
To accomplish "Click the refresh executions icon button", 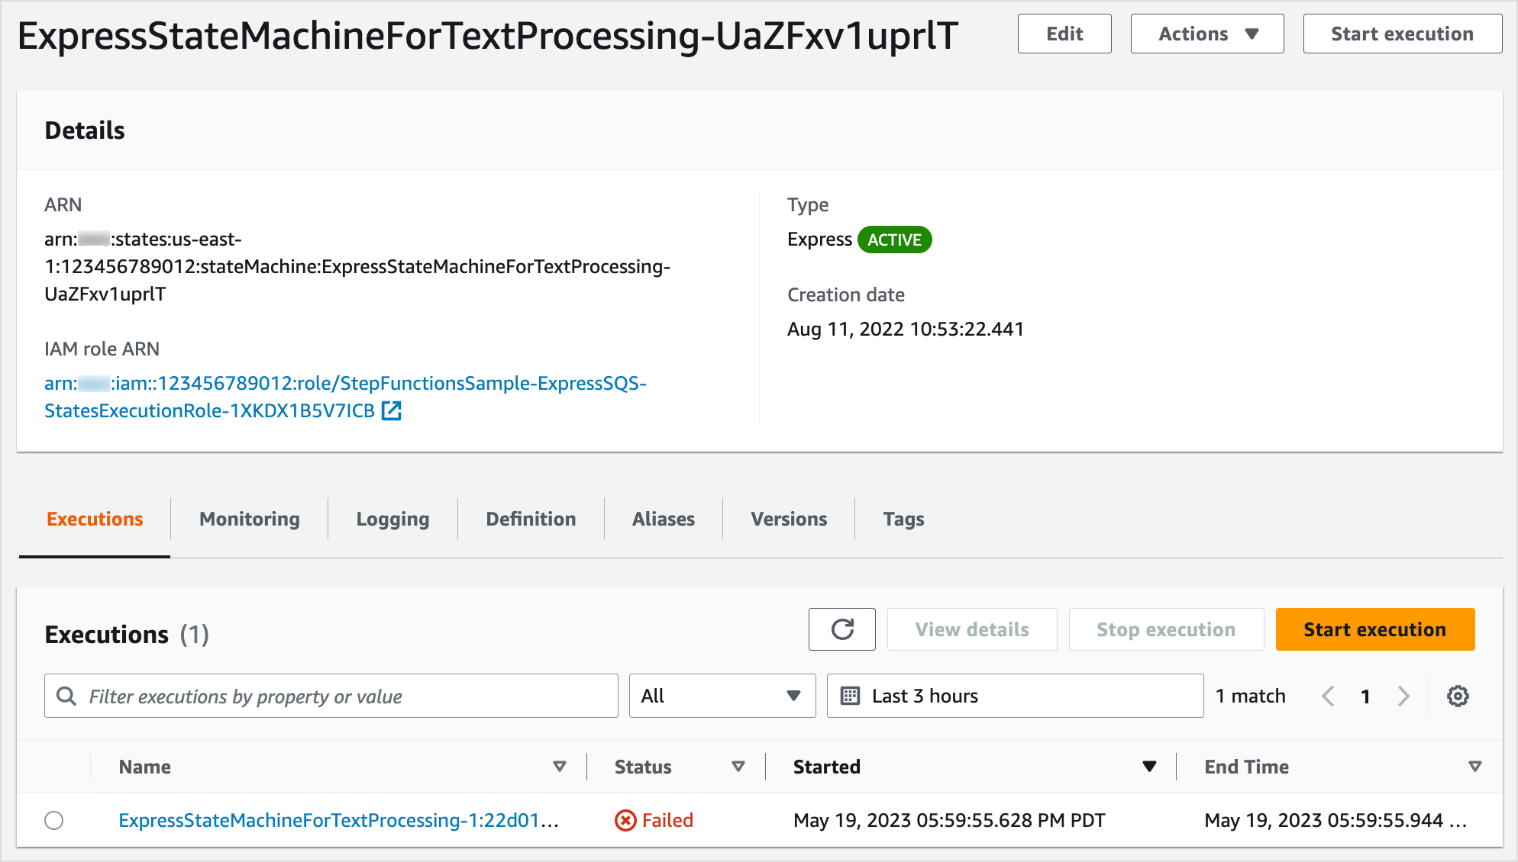I will click(841, 629).
